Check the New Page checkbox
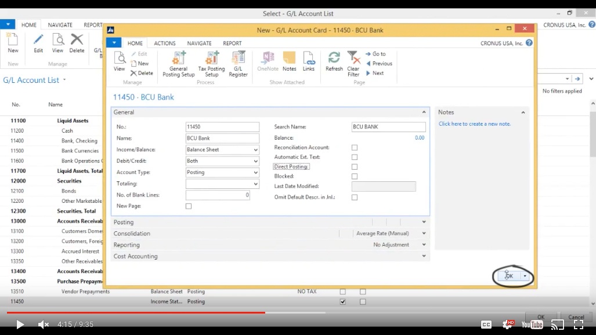The image size is (596, 335). pyautogui.click(x=189, y=206)
